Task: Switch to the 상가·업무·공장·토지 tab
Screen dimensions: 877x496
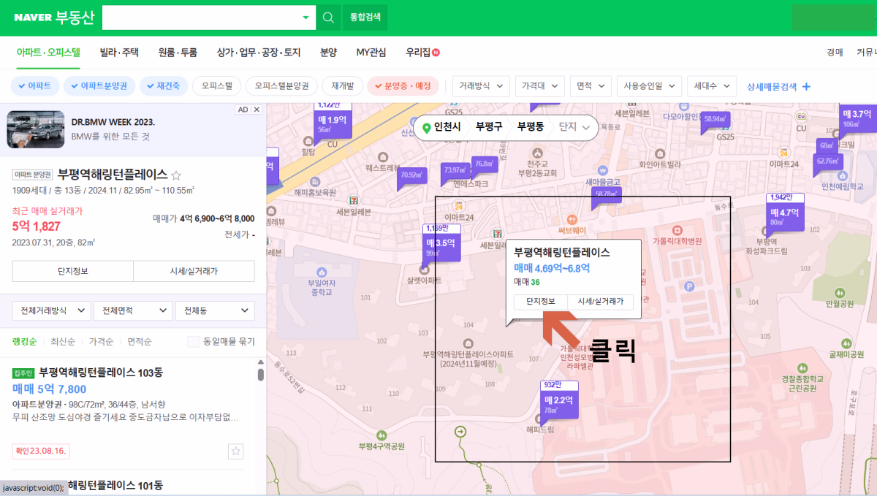Action: pyautogui.click(x=259, y=53)
